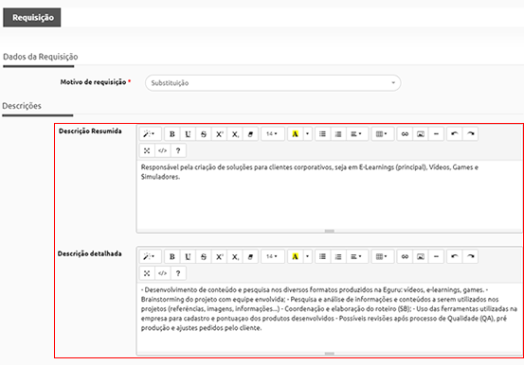The image size is (524, 365).
Task: Open code view in Descrição Resumida editor
Action: (x=162, y=150)
